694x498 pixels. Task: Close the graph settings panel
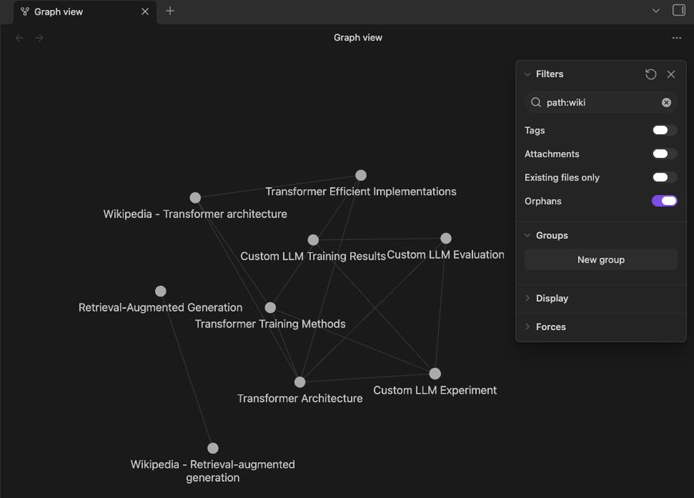pos(671,74)
